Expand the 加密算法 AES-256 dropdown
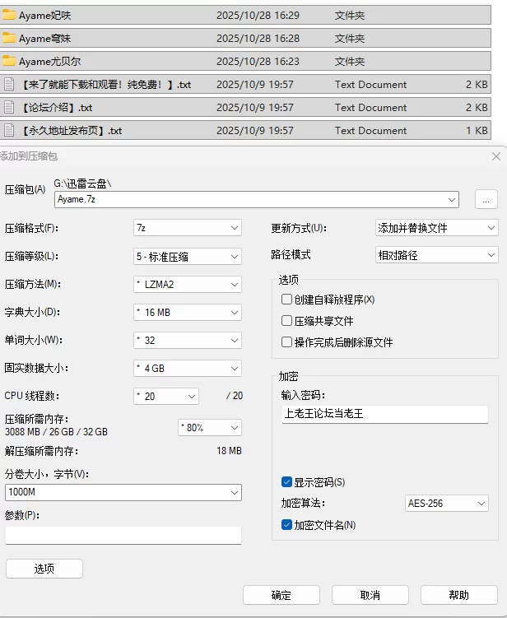This screenshot has height=618, width=507. click(447, 504)
